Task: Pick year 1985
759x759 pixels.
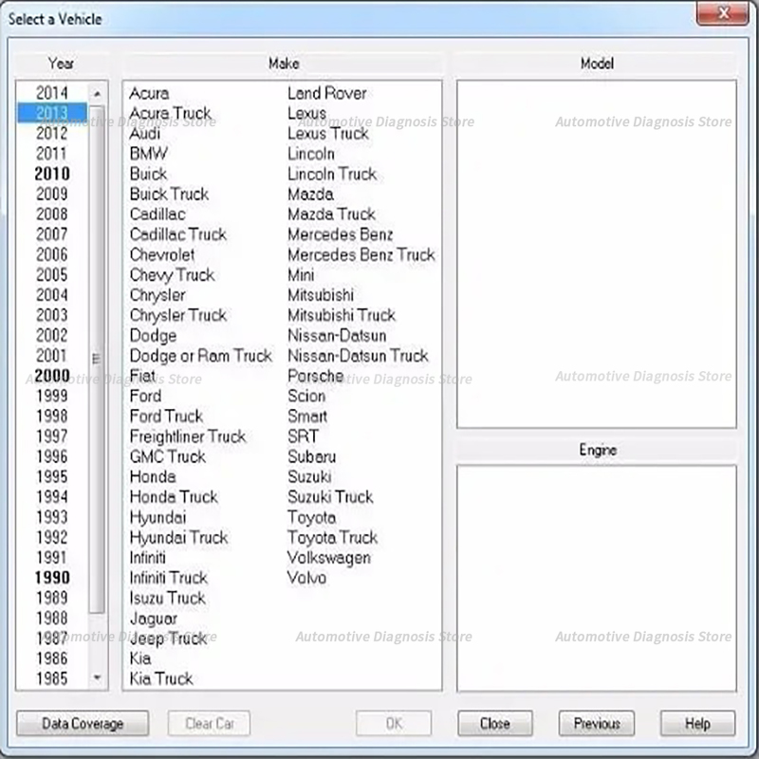Action: tap(52, 678)
